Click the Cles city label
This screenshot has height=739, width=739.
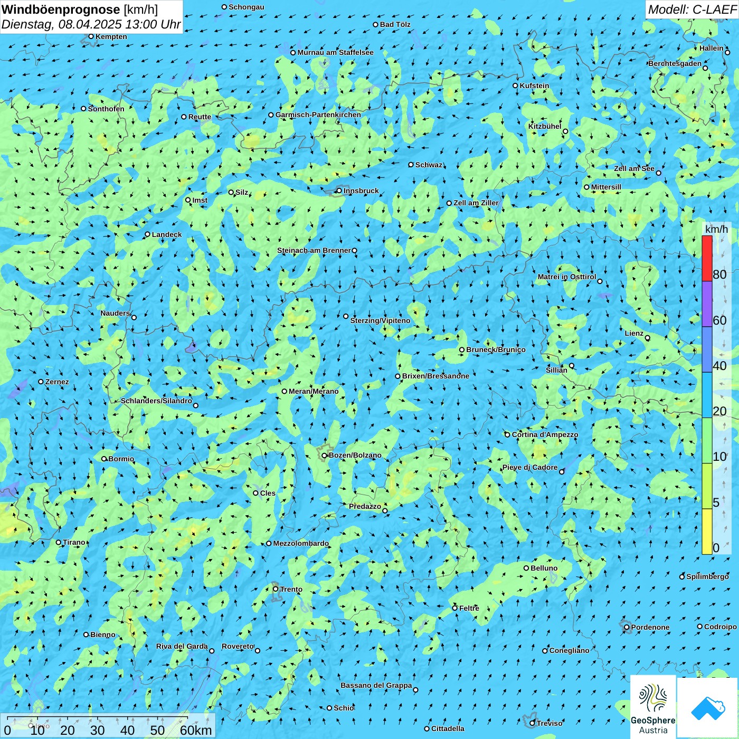(x=268, y=493)
